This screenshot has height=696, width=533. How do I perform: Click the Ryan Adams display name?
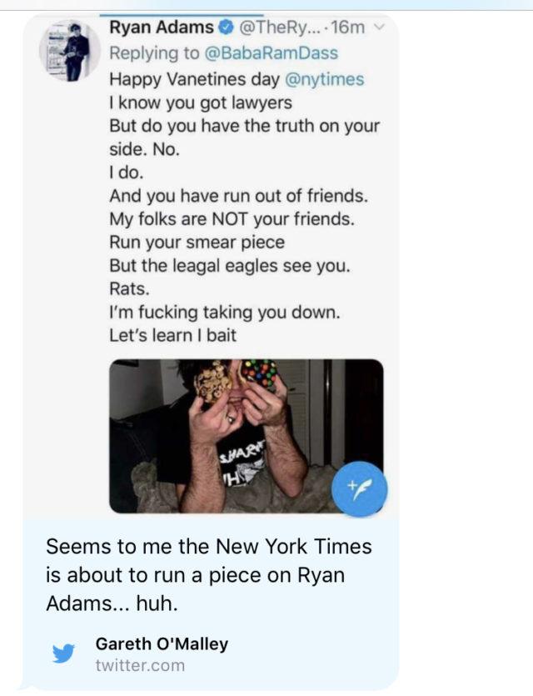point(162,28)
